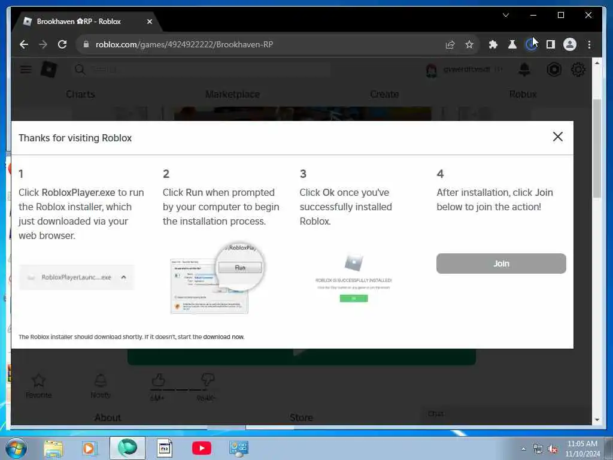Open the Extensions puzzle piece menu

click(493, 44)
